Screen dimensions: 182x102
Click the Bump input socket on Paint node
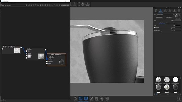coord(26,53)
